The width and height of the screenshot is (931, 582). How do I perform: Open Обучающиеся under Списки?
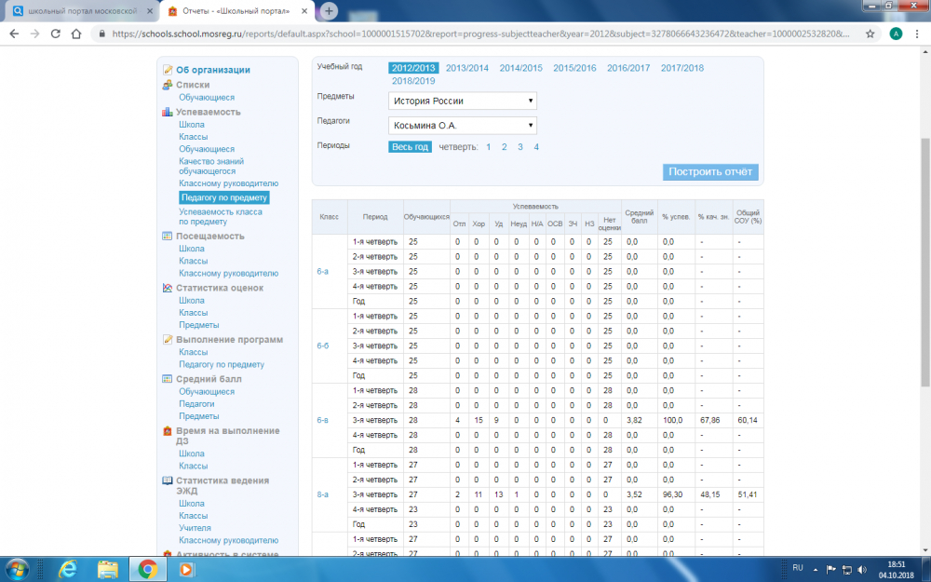click(207, 98)
